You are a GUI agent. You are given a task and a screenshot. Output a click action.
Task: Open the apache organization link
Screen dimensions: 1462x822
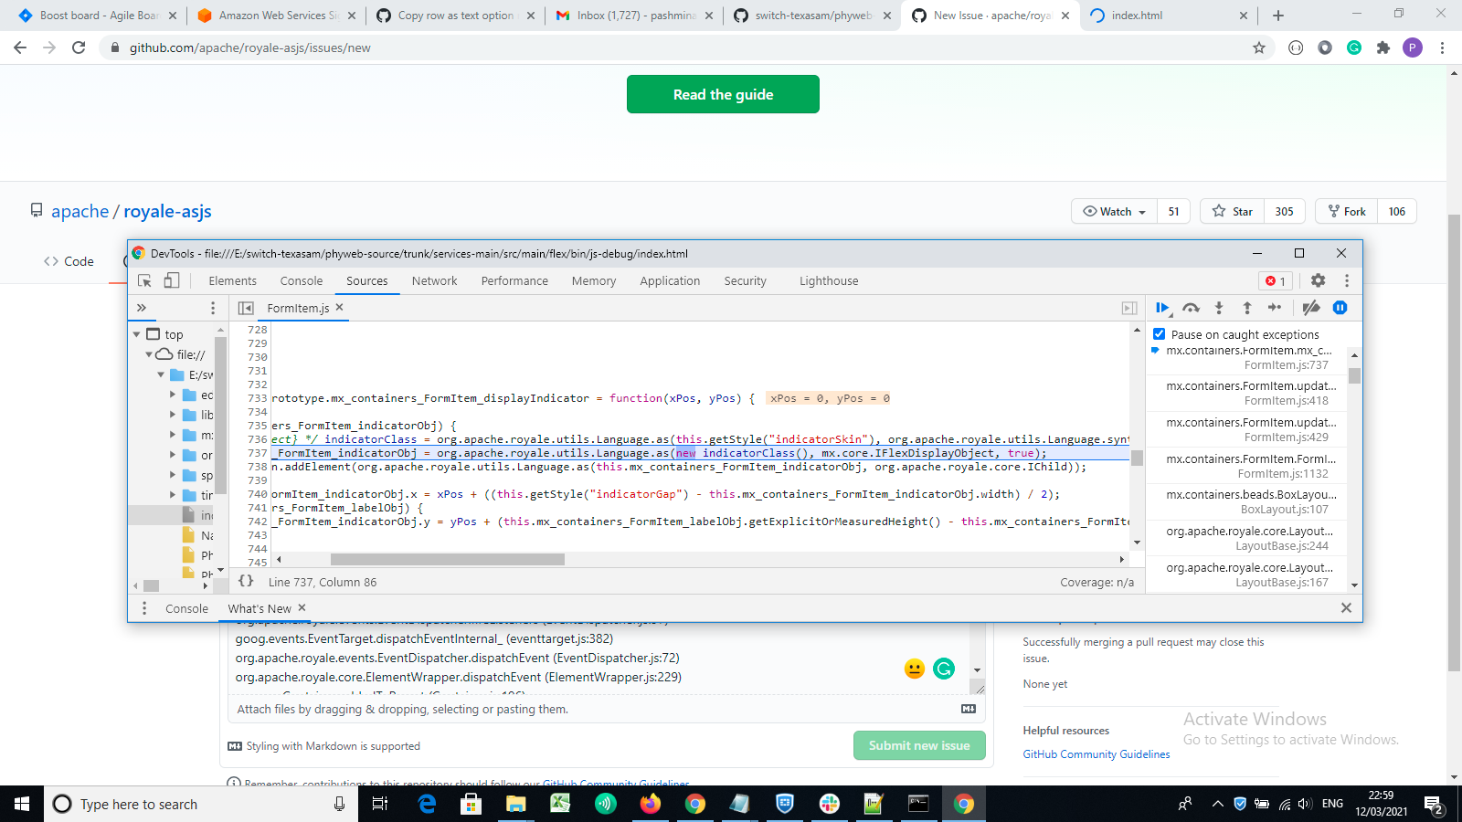tap(79, 211)
